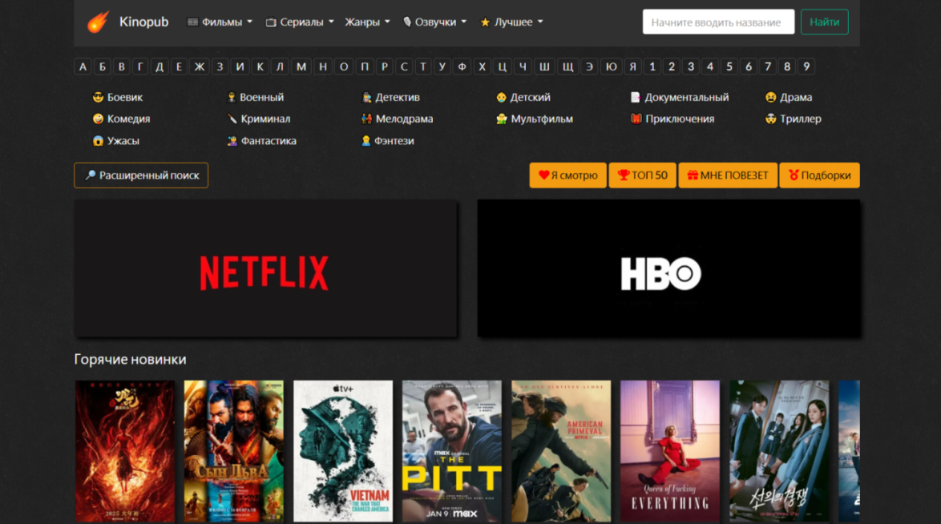The image size is (941, 524).
Task: Click the magnifier icon in Расширенный поиск
Action: [x=90, y=175]
